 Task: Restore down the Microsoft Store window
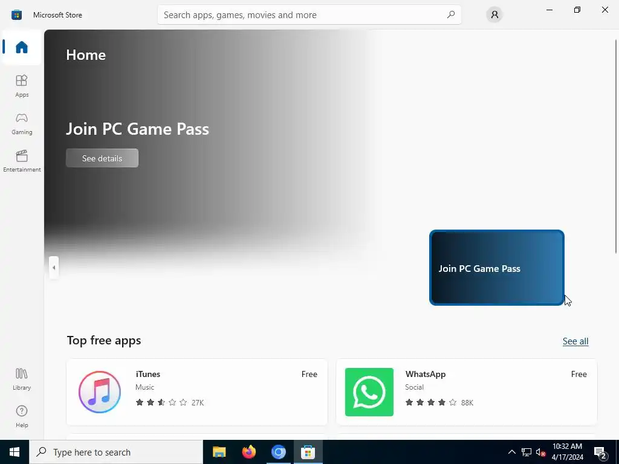pyautogui.click(x=577, y=10)
